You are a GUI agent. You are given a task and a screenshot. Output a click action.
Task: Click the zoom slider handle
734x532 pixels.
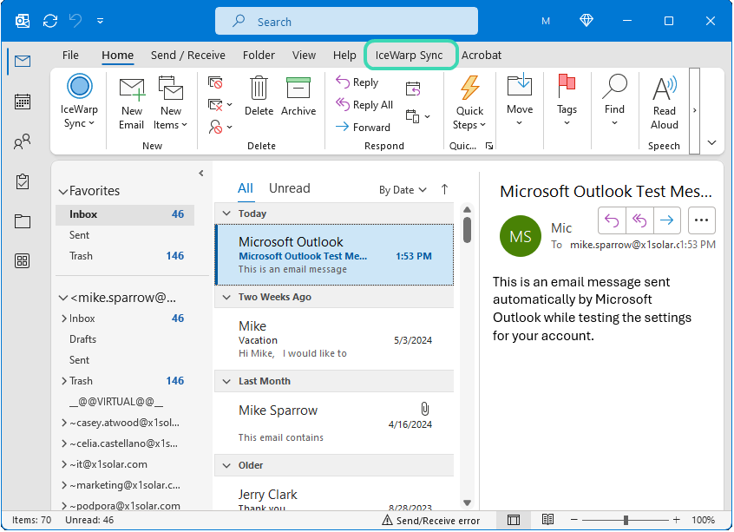pyautogui.click(x=626, y=520)
